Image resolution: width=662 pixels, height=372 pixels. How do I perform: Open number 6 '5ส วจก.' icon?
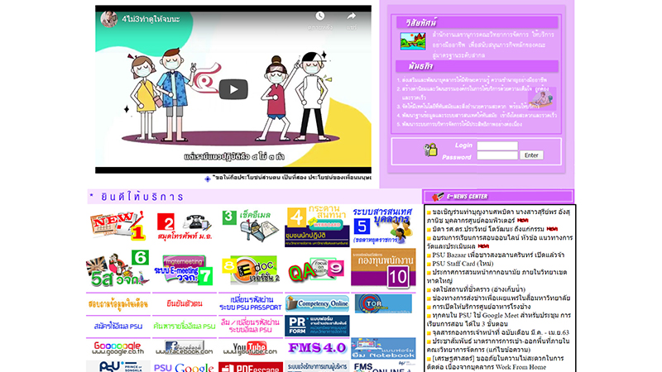pos(118,268)
